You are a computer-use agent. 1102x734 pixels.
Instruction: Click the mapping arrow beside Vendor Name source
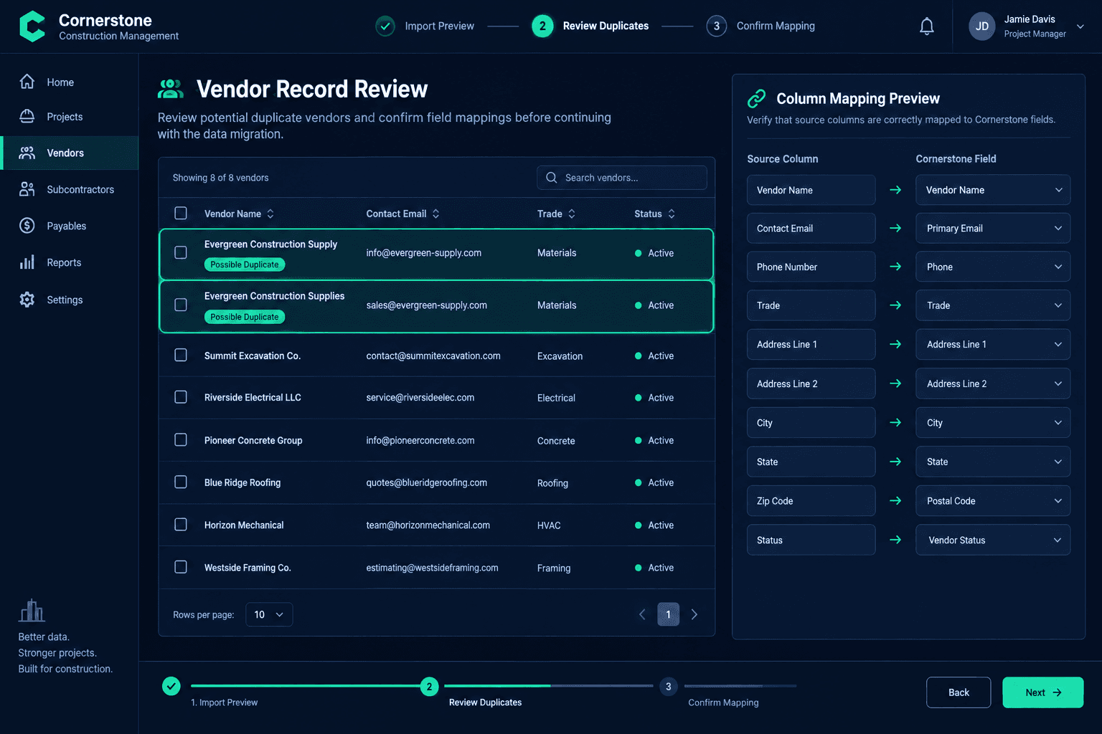click(895, 190)
